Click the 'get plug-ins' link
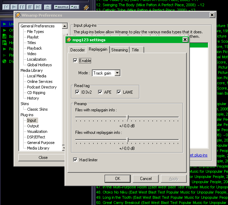 (x=199, y=155)
